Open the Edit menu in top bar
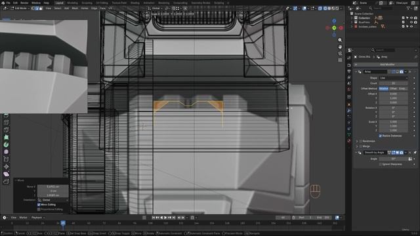The height and width of the screenshot is (236, 420). pyautogui.click(x=15, y=3)
